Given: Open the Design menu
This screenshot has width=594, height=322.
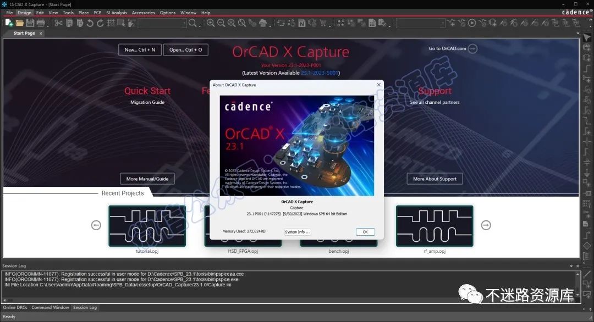Looking at the screenshot, I should (25, 13).
